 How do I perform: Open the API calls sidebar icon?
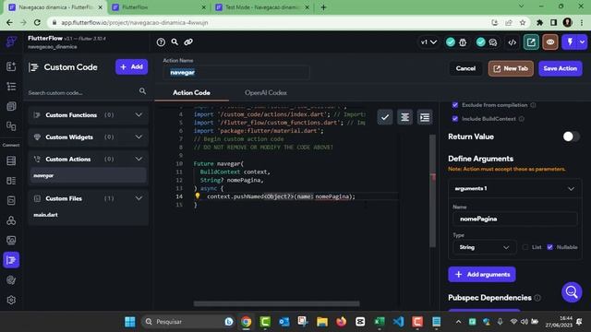tap(11, 220)
